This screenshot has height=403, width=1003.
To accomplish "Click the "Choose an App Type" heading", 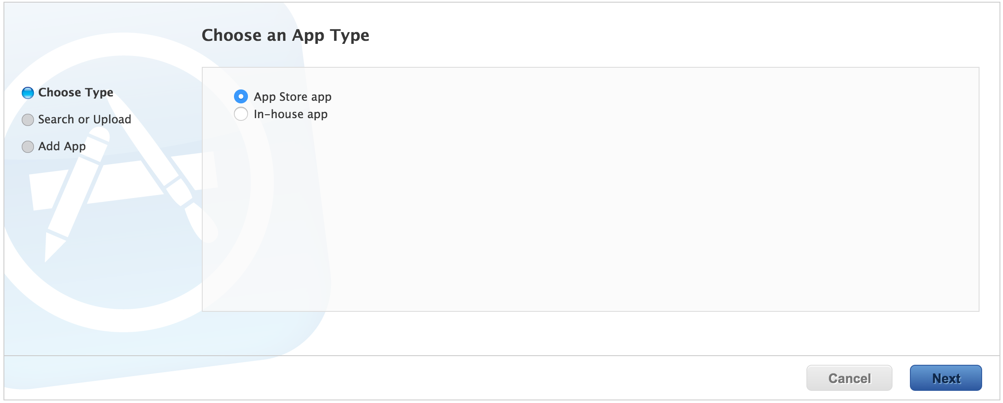I will click(x=285, y=35).
